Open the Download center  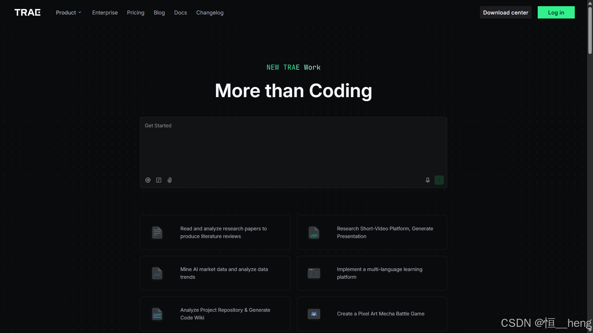[506, 12]
